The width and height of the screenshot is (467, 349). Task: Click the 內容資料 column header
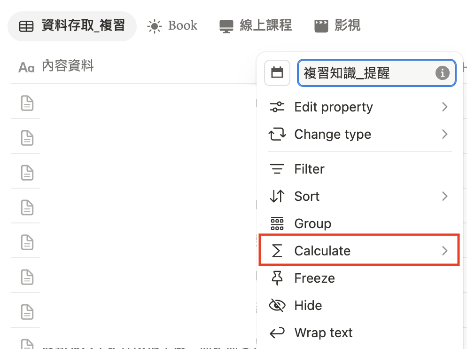click(67, 66)
